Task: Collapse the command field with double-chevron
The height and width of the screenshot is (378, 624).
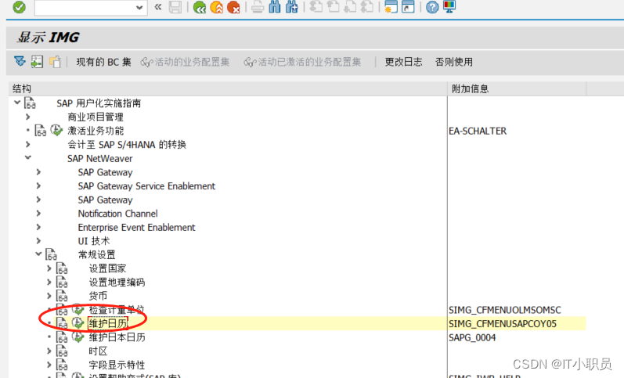Action: [158, 7]
